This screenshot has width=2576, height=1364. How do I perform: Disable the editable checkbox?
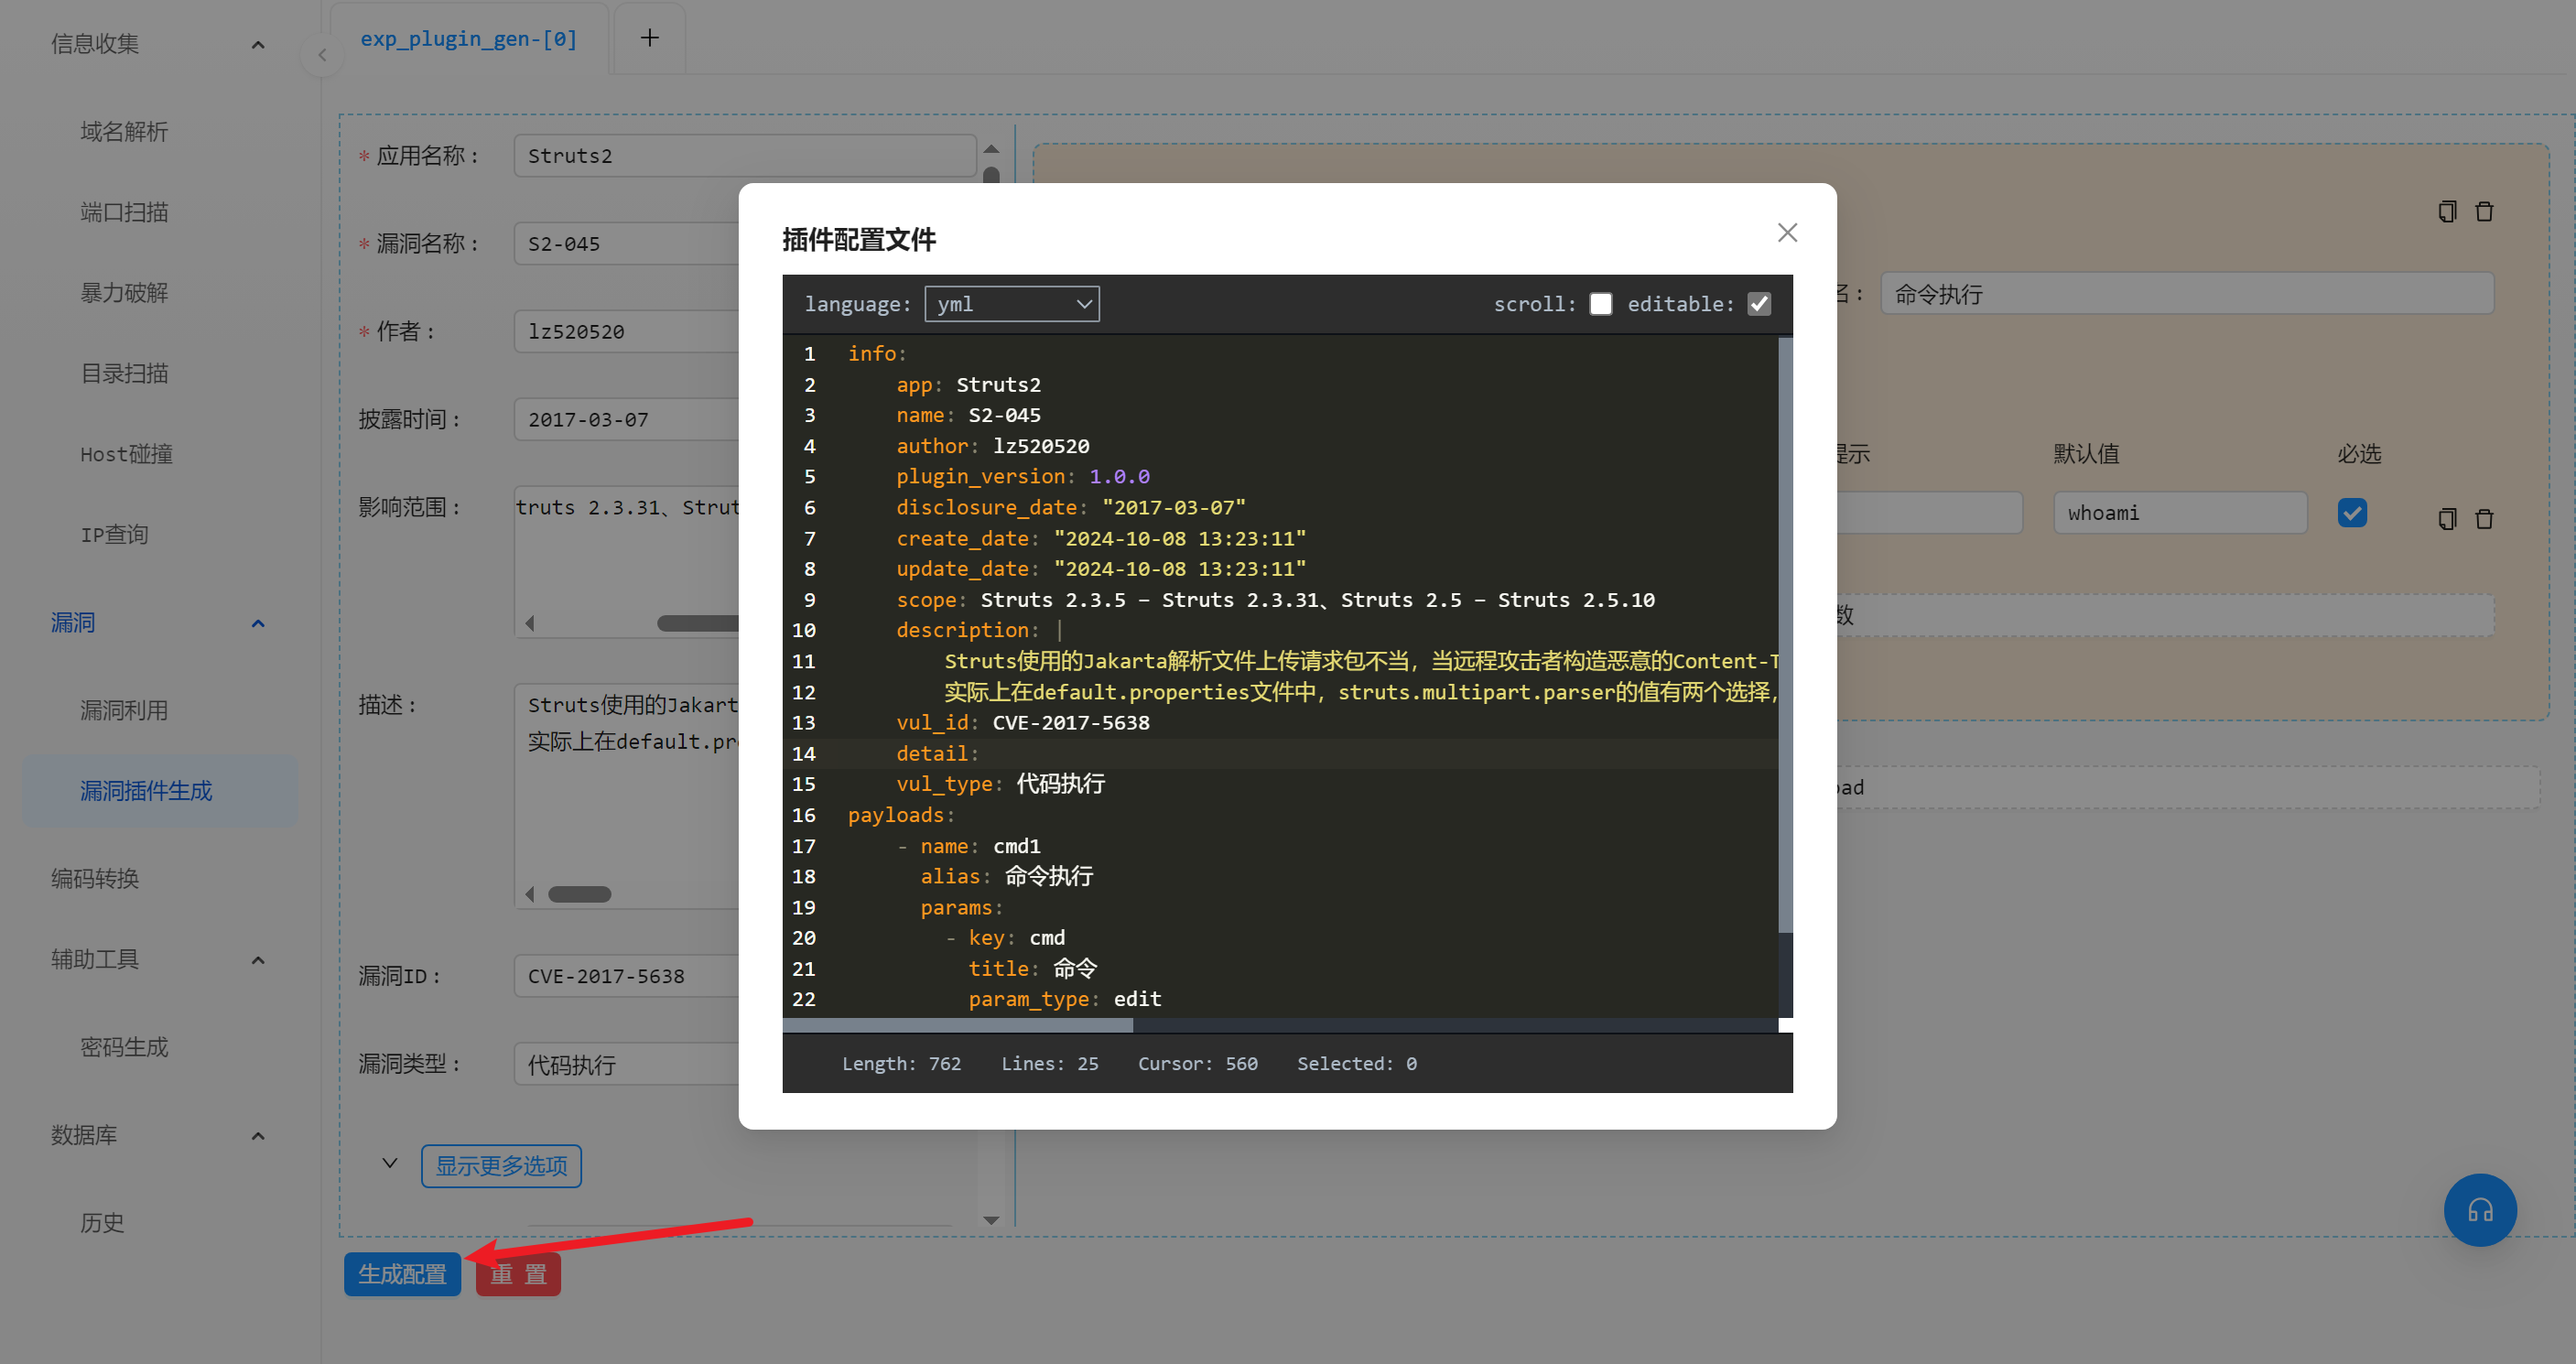[x=1759, y=304]
